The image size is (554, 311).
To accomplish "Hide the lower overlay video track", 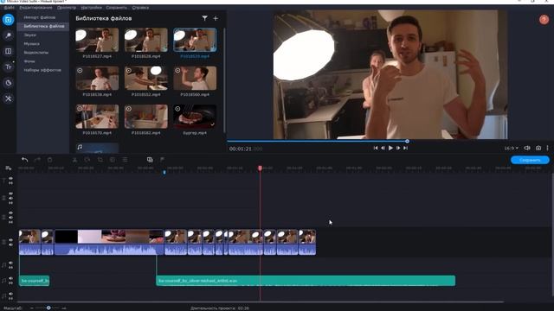I will click(10, 213).
